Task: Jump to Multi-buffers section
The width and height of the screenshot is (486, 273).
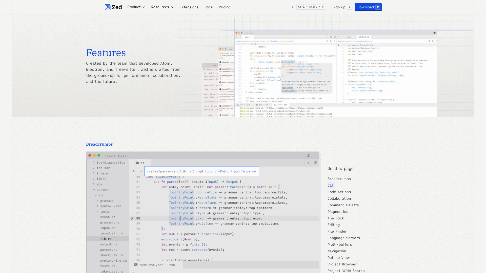Action: (x=340, y=244)
